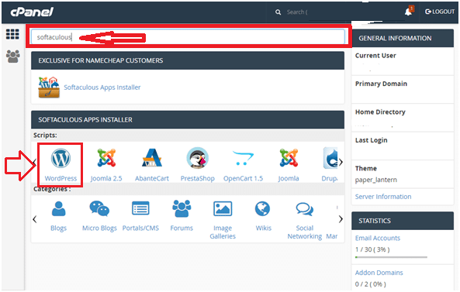Open the Blogs category
460x292 pixels.
click(58, 216)
